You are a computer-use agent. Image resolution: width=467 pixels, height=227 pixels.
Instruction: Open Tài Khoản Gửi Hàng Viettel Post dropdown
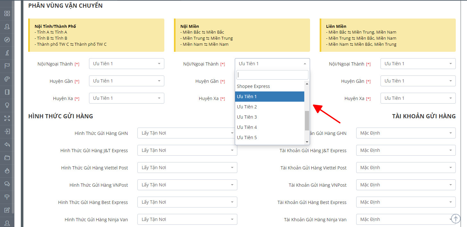[406, 168]
